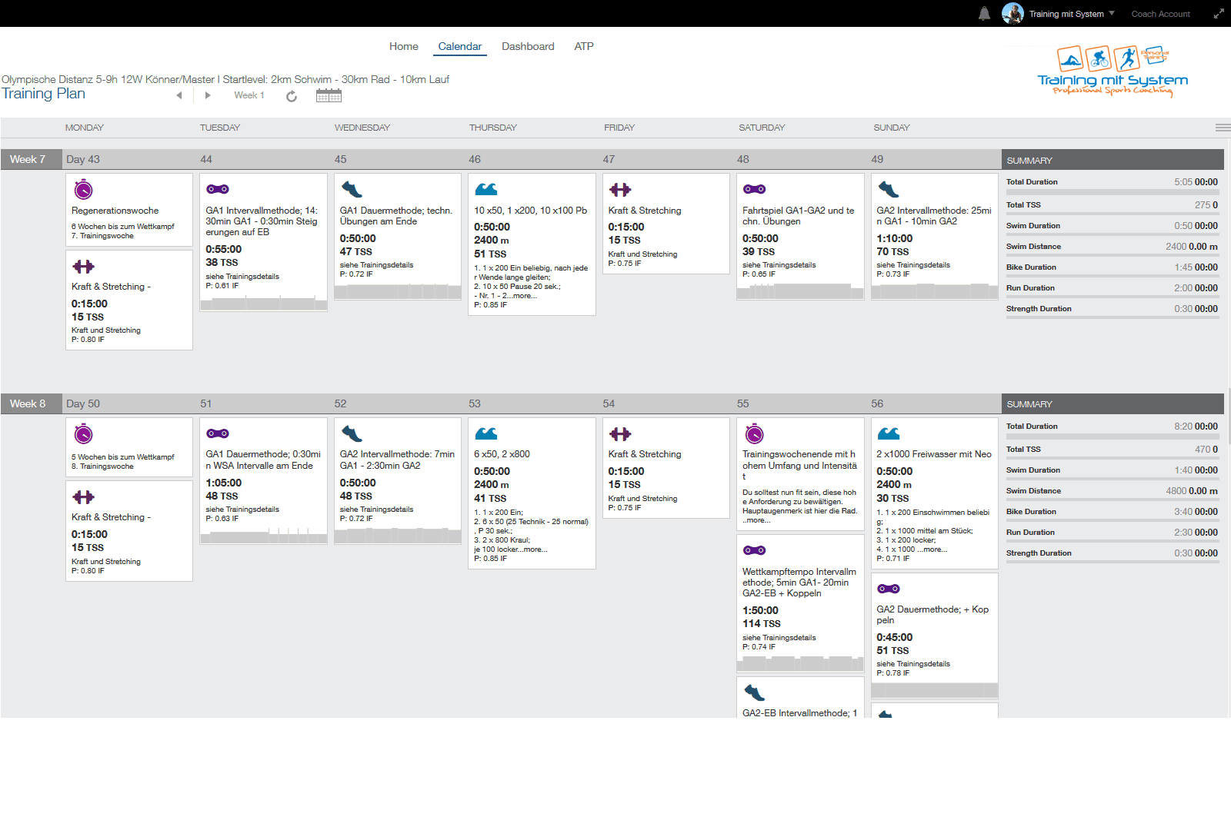The height and width of the screenshot is (820, 1231).
Task: Click Week 8 SUMMARY header
Action: coord(1113,403)
